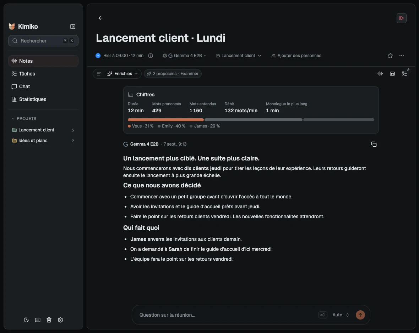The height and width of the screenshot is (333, 419).
Task: Star this note as favorite
Action: click(390, 56)
